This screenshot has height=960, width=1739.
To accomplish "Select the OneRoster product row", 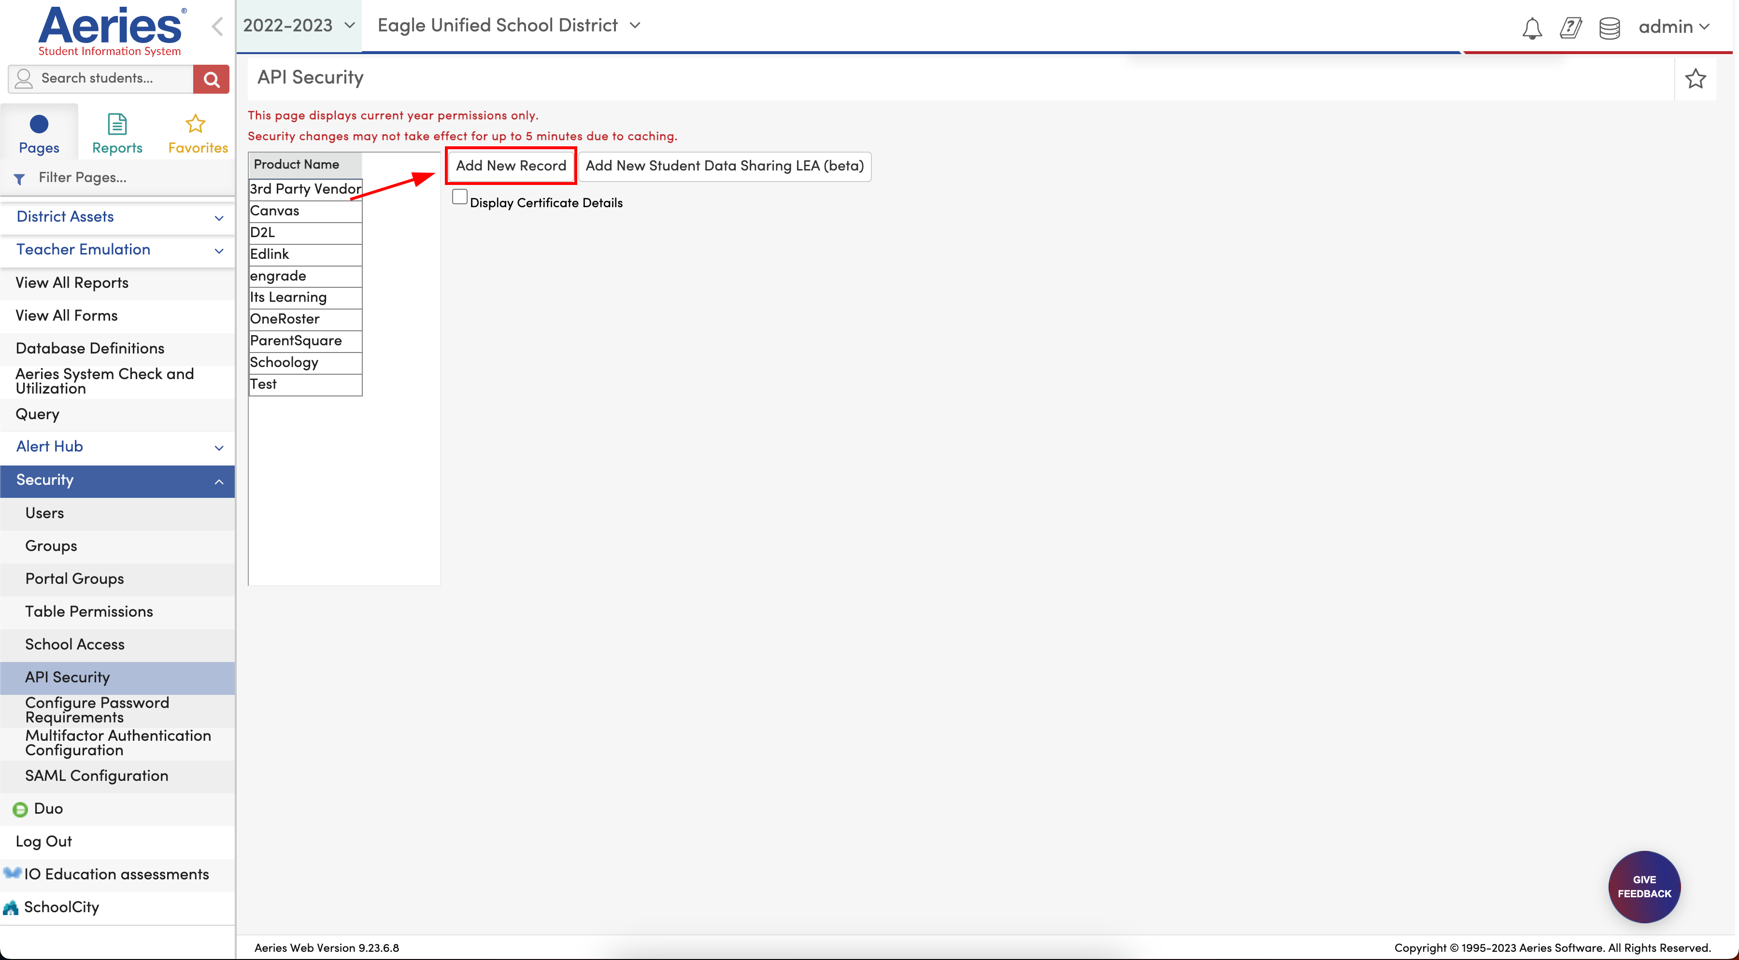I will coord(305,319).
